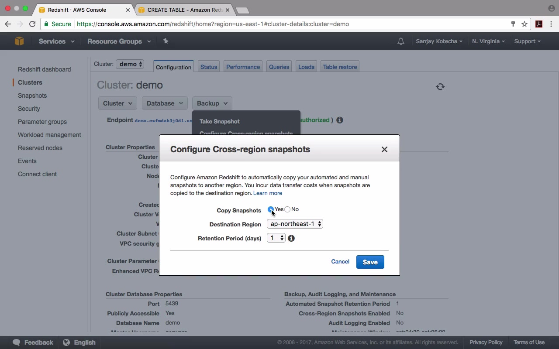This screenshot has width=559, height=349.
Task: Open the Services menu
Action: pyautogui.click(x=56, y=41)
